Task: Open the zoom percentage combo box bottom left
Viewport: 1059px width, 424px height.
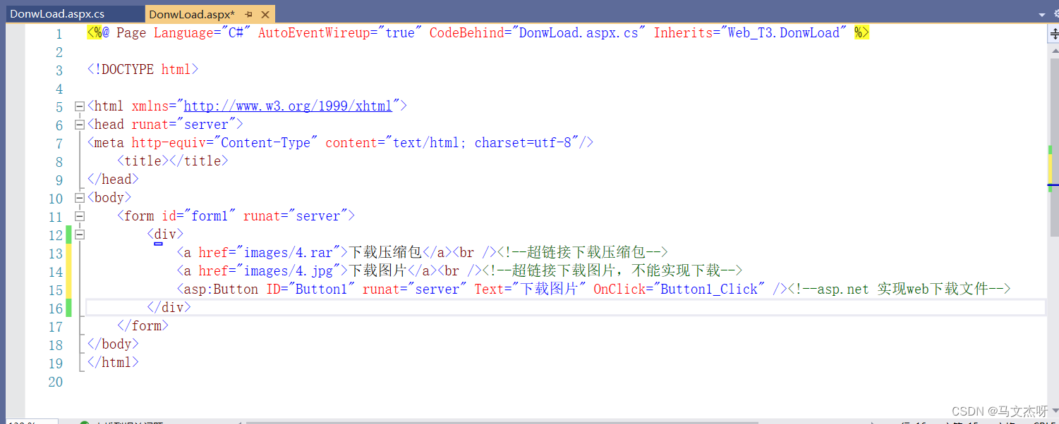Action: pyautogui.click(x=32, y=420)
